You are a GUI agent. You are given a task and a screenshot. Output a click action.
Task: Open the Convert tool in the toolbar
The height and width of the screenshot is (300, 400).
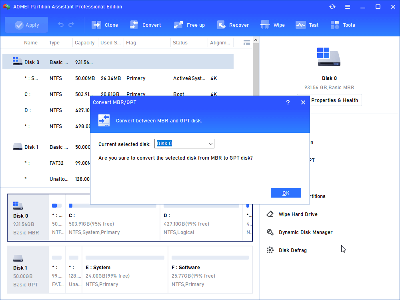click(134, 25)
